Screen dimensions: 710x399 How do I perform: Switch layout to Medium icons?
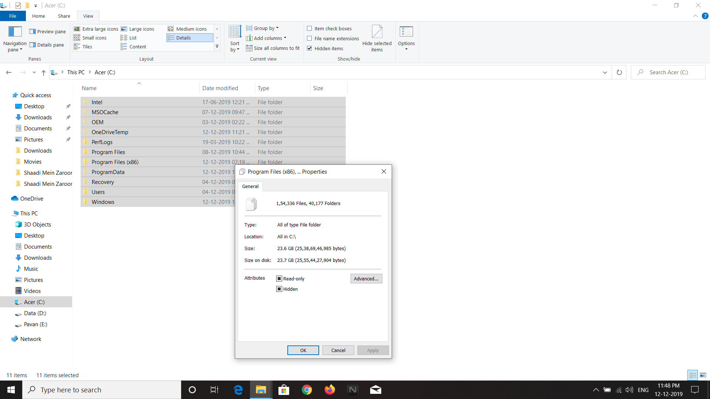pos(187,29)
